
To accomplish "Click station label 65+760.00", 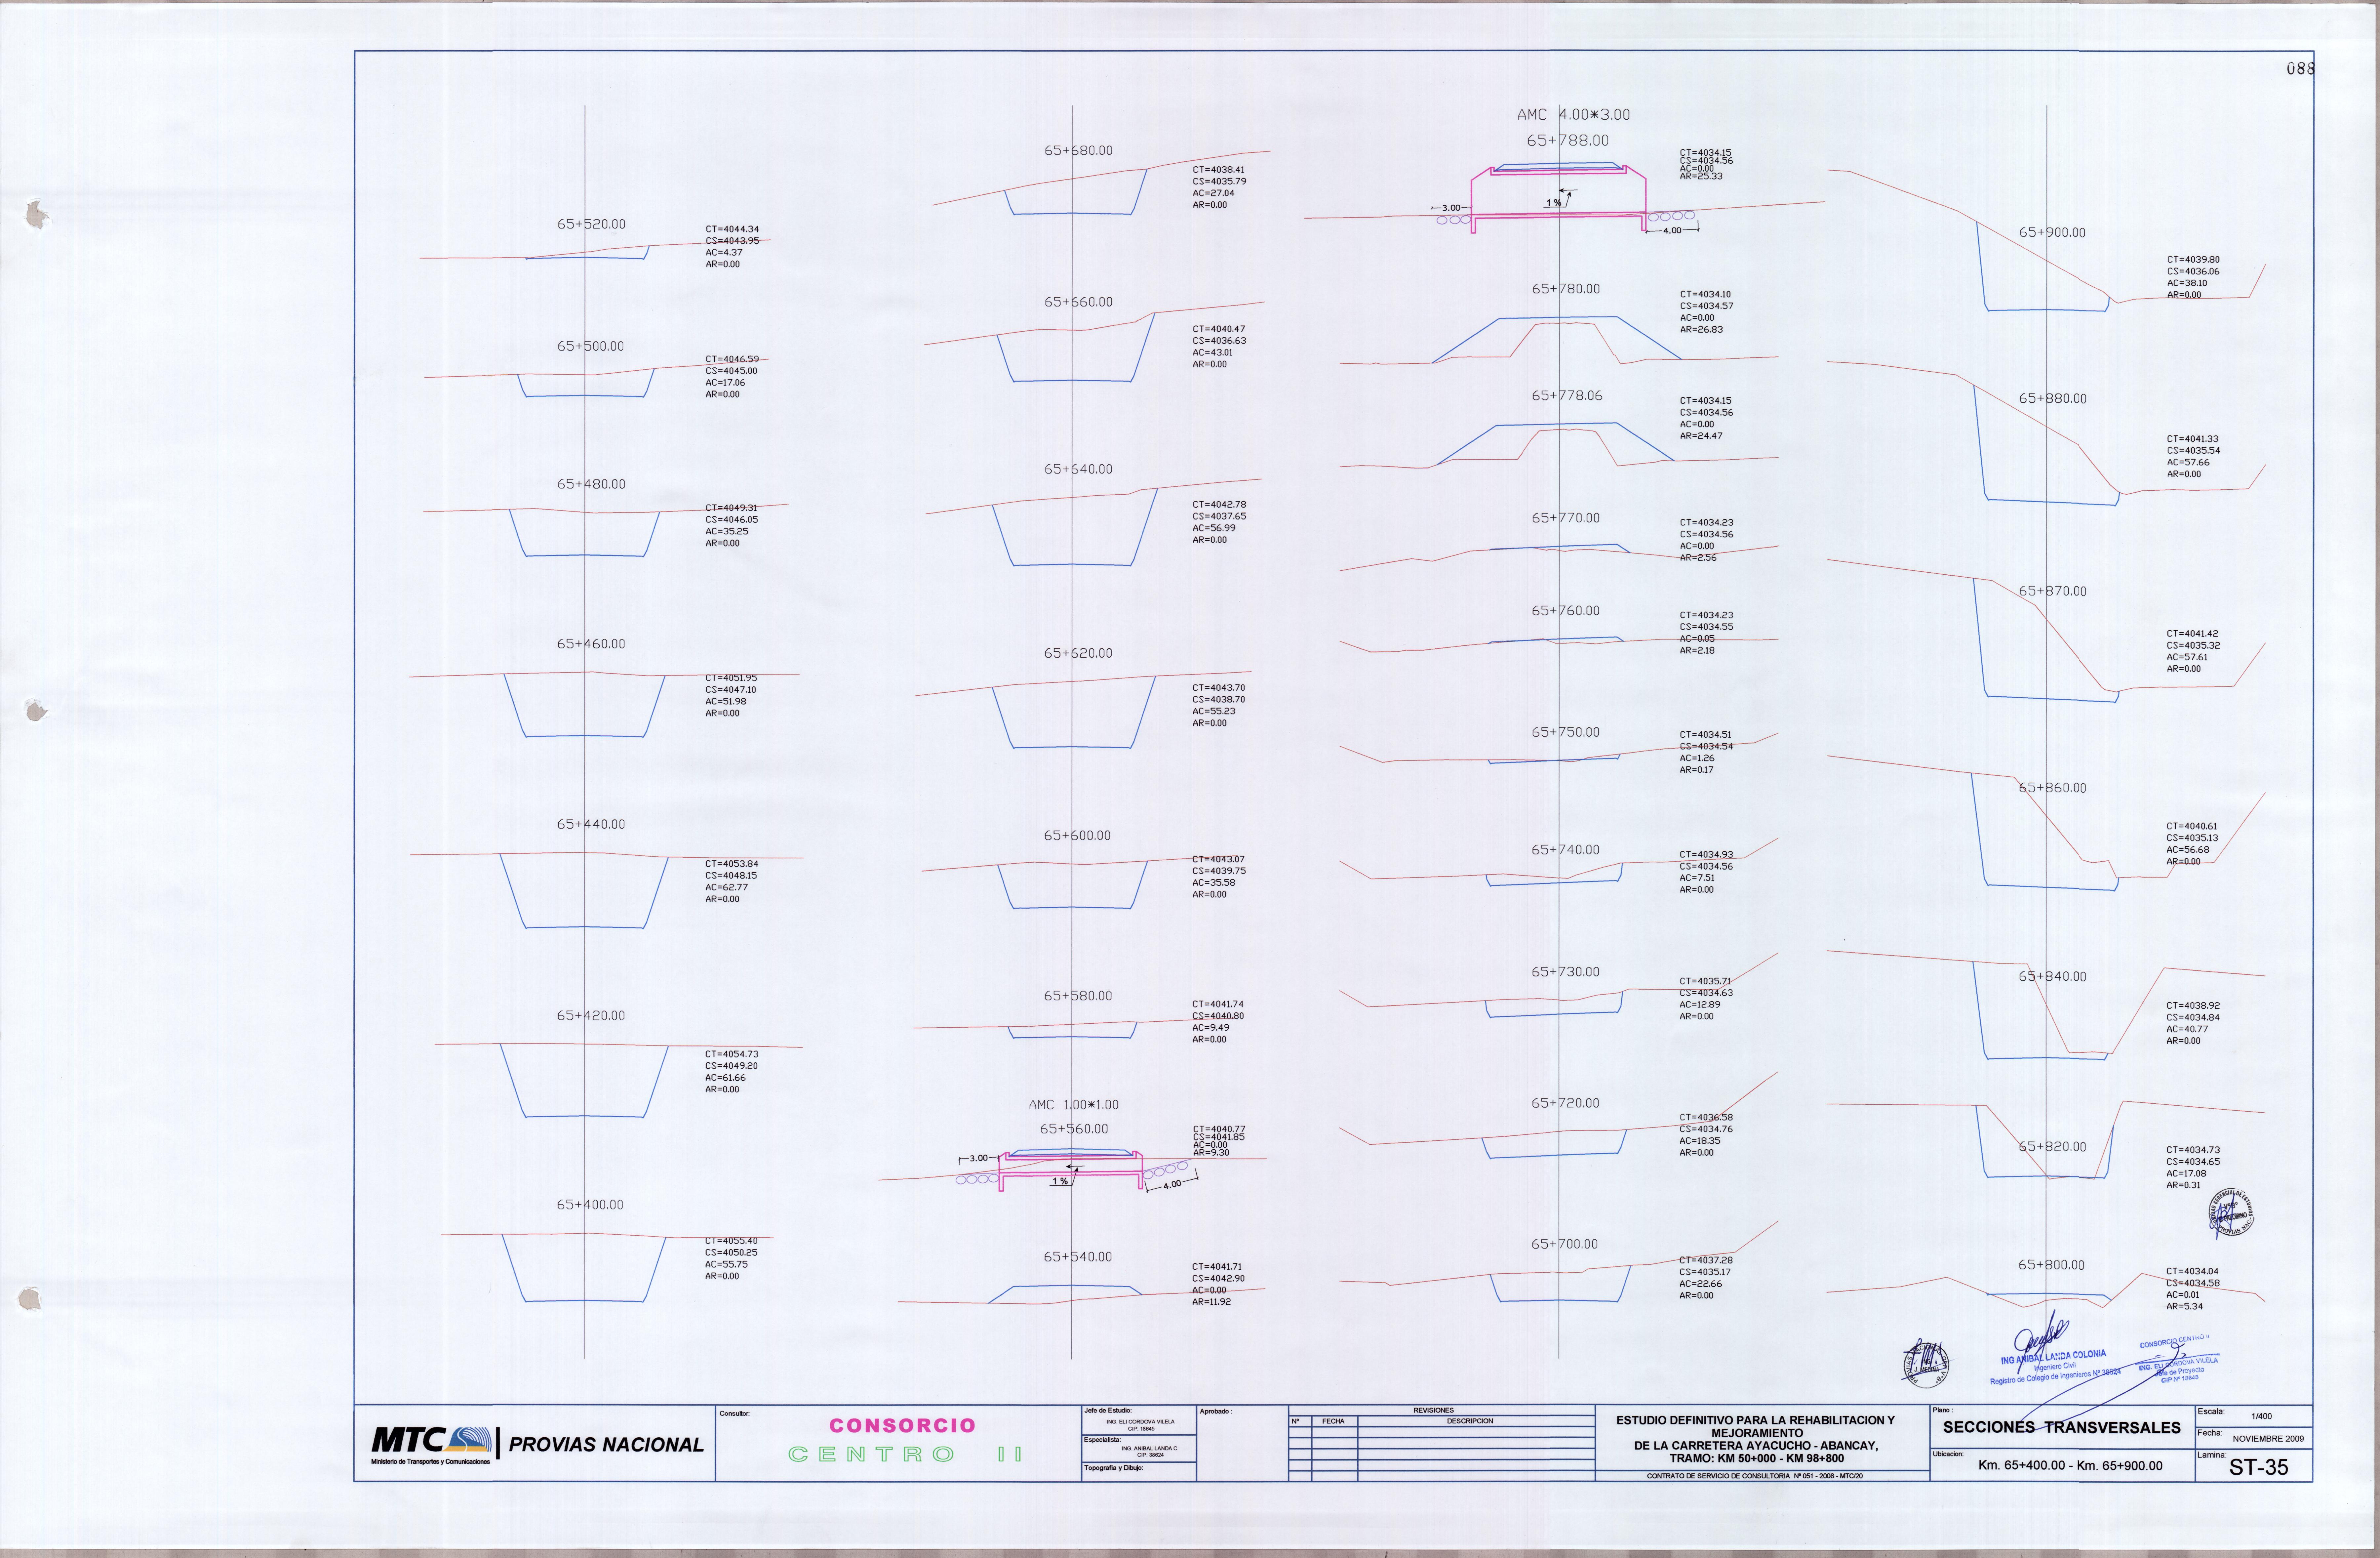I will point(1566,611).
